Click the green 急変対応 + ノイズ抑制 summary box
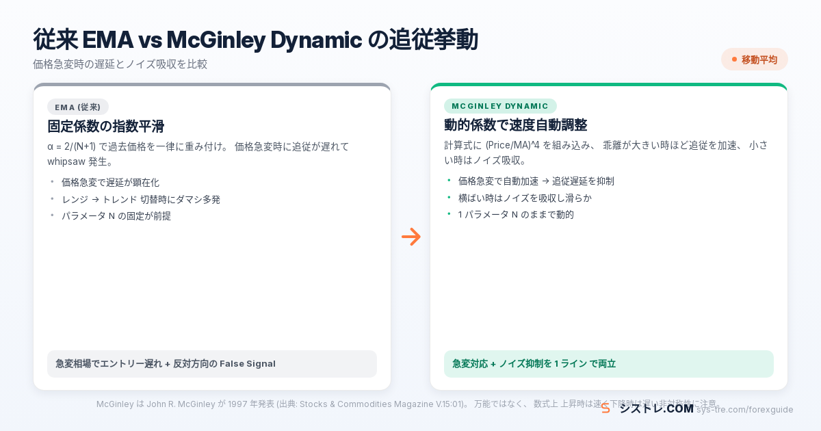 pos(609,364)
